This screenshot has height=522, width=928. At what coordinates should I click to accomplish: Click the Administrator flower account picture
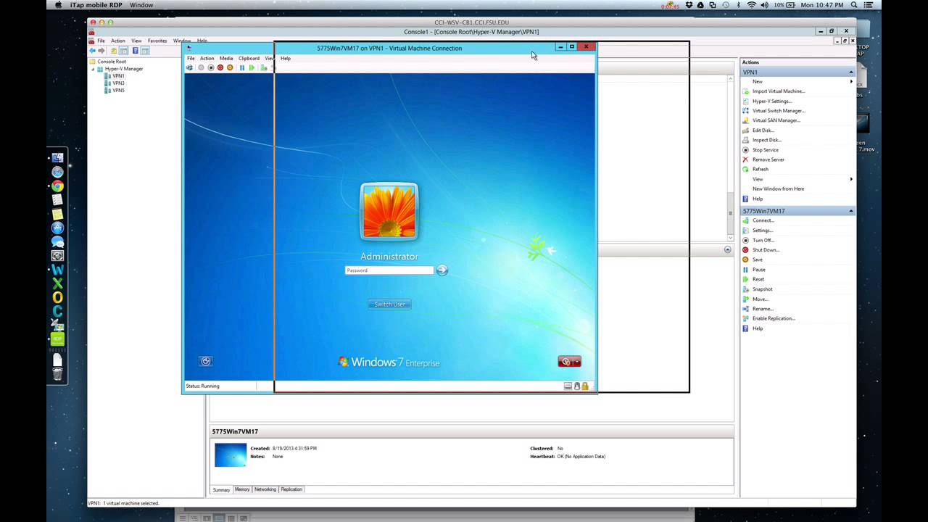[389, 212]
